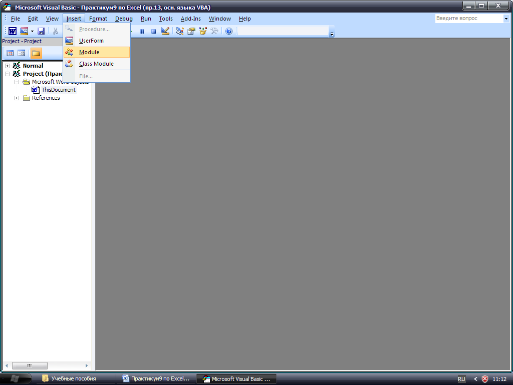Select the References folder item
The height and width of the screenshot is (385, 513).
pyautogui.click(x=46, y=98)
